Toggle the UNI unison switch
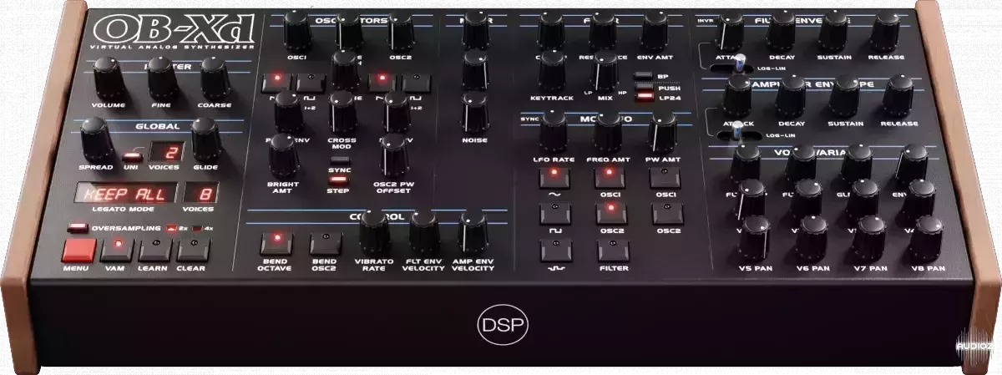This screenshot has height=375, width=1002. point(131,156)
